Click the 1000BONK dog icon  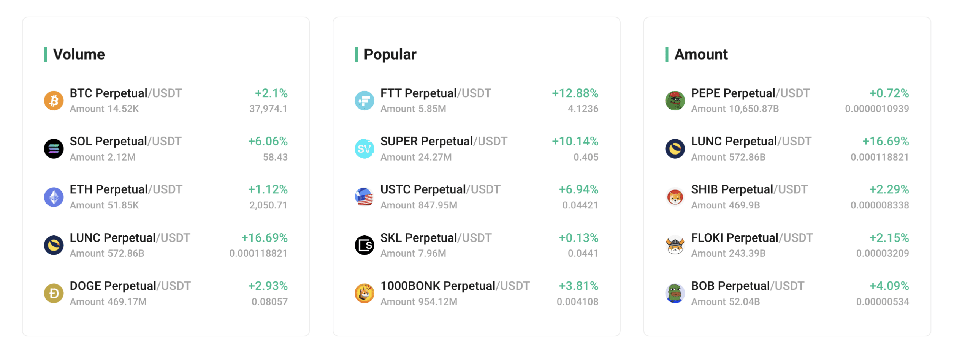click(364, 294)
